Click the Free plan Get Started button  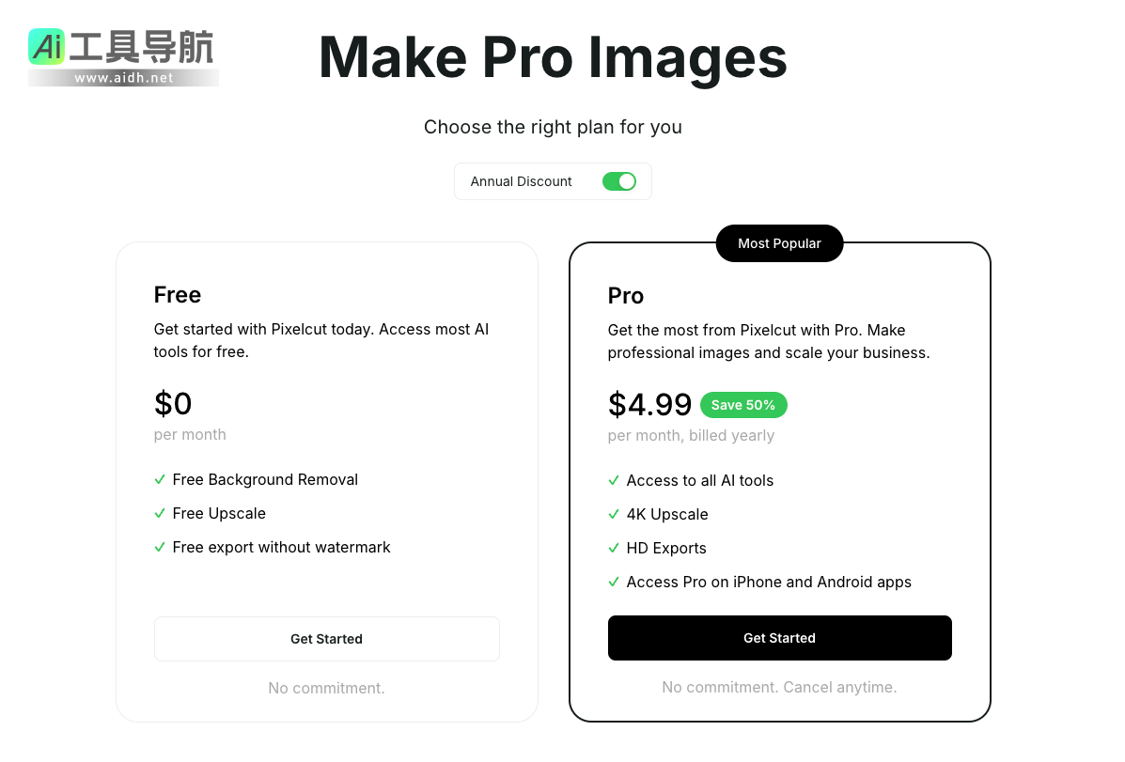(326, 639)
